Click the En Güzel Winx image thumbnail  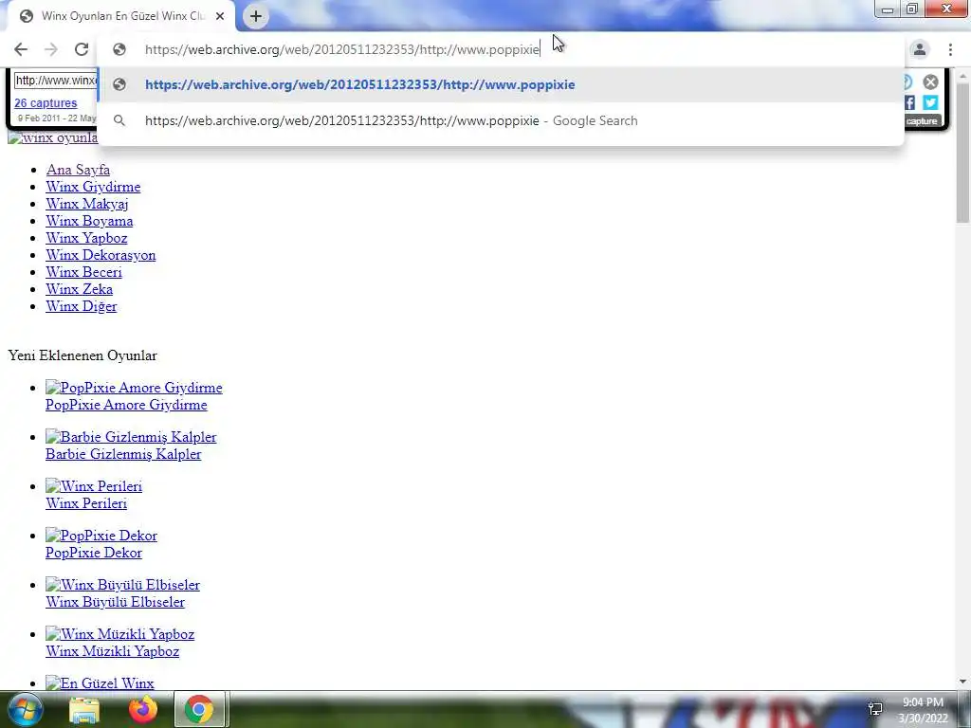[x=100, y=683]
